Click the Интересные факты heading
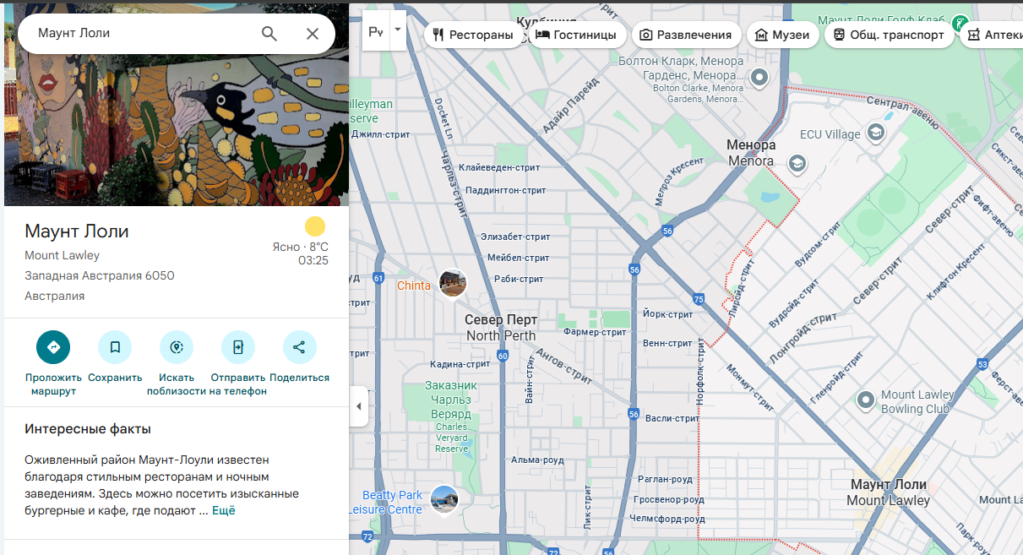The image size is (1023, 555). pos(88,429)
